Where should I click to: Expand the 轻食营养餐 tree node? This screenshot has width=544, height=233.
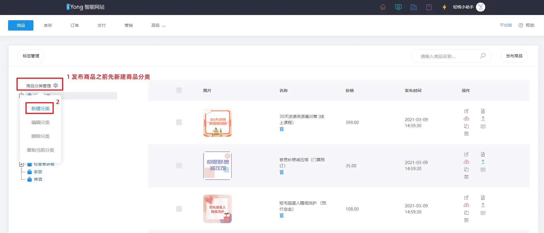(x=21, y=164)
